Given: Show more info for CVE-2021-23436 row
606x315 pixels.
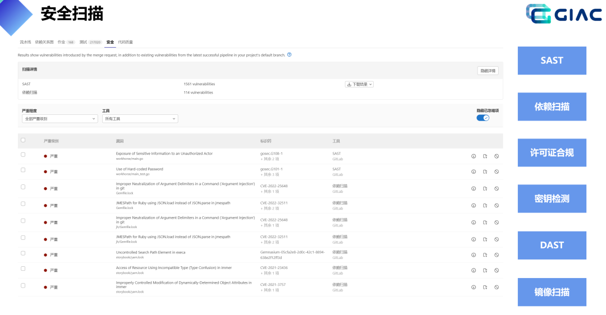Looking at the screenshot, I should 474,271.
